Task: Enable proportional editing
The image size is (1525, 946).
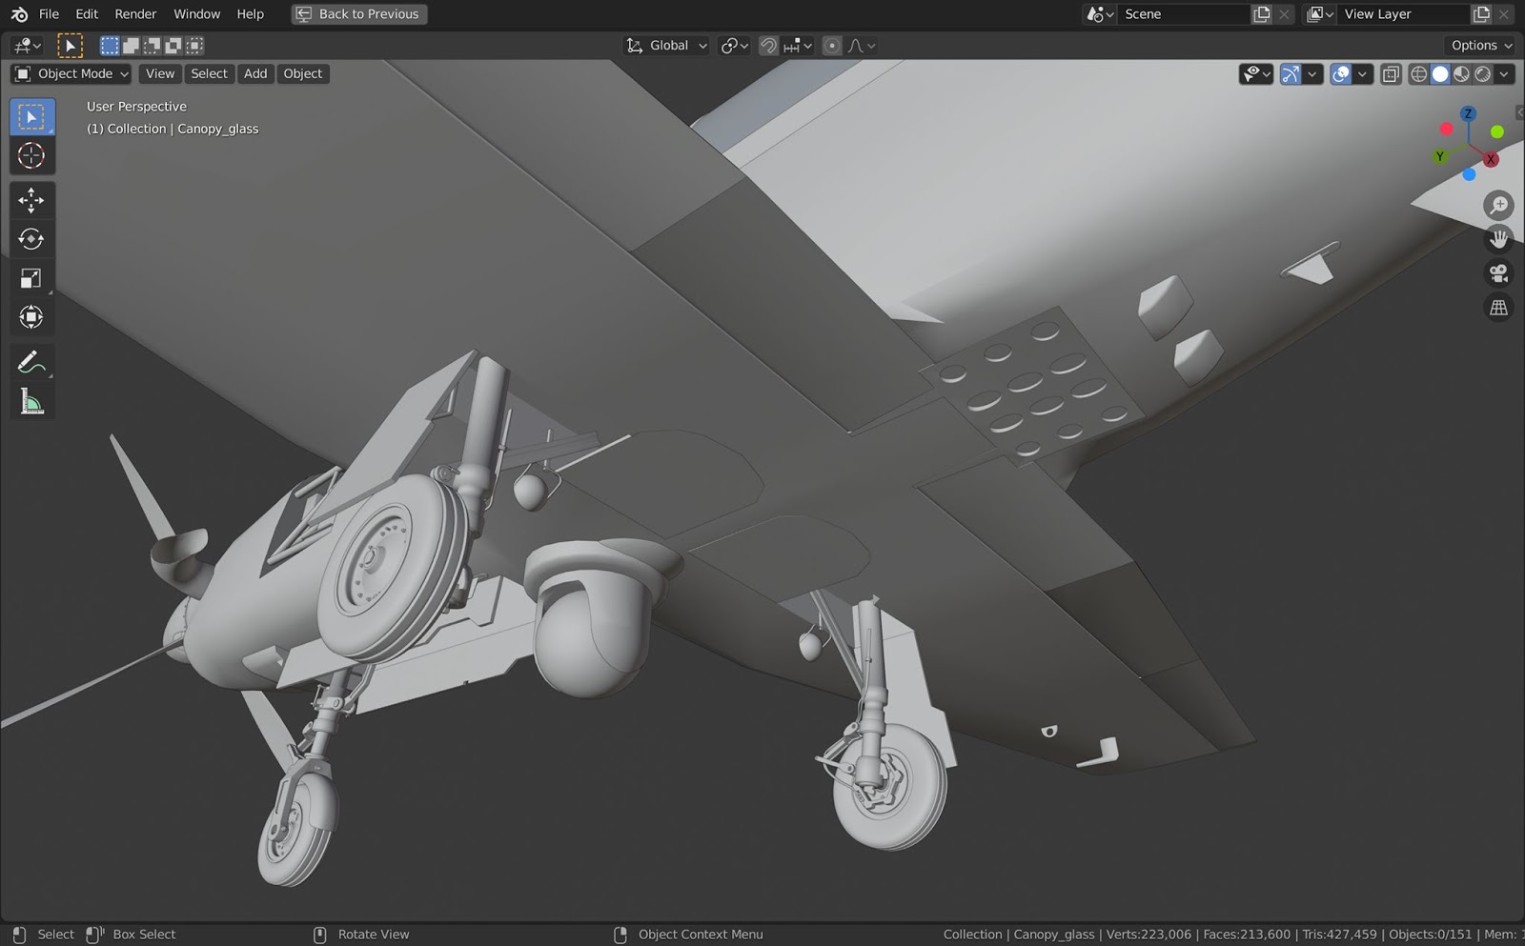Action: click(831, 45)
